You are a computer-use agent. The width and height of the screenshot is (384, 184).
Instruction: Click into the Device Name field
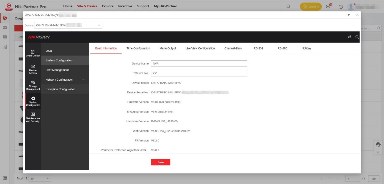click(199, 64)
